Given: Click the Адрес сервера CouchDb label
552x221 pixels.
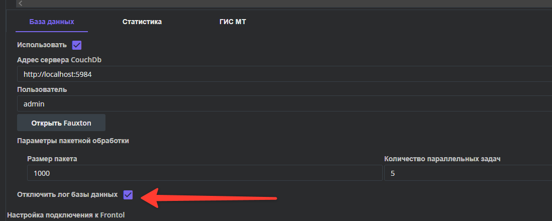Looking at the screenshot, I should (x=59, y=60).
